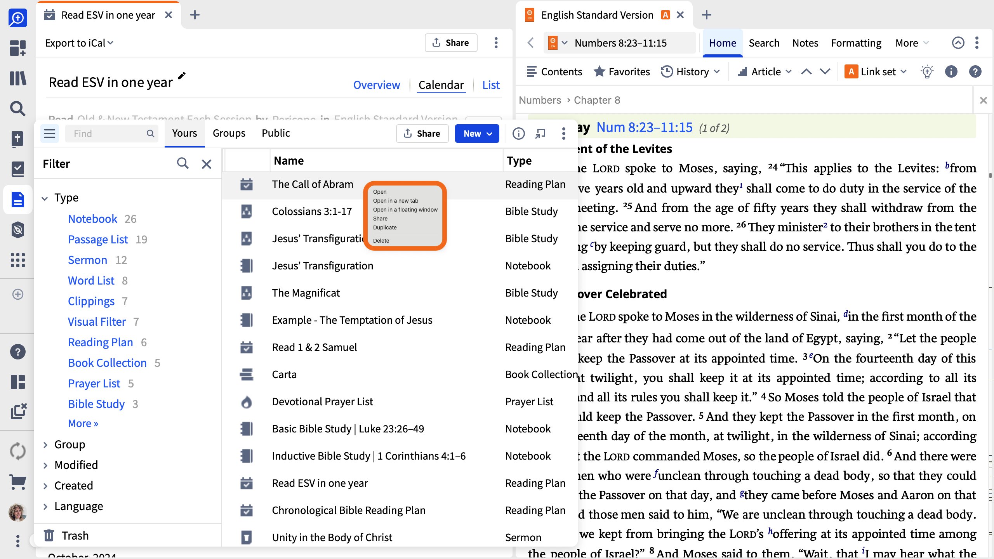
Task: Open the Store shopping cart icon
Action: click(x=18, y=482)
